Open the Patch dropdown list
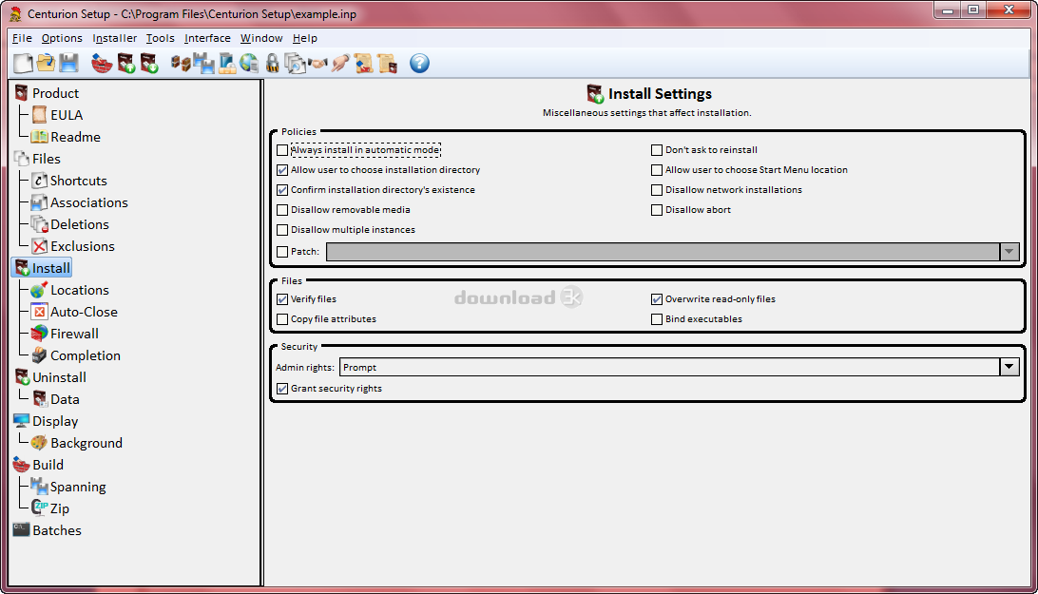1038x594 pixels. click(x=1009, y=252)
